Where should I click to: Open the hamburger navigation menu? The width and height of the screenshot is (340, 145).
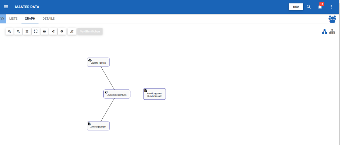(x=6, y=7)
